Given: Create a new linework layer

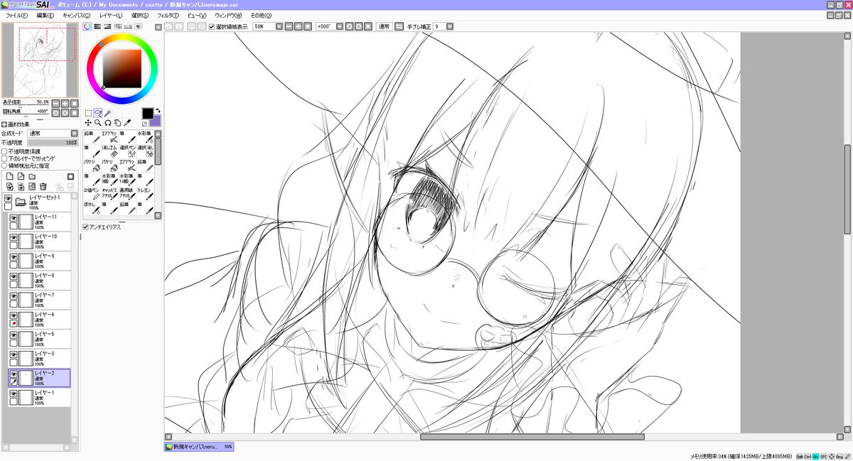Looking at the screenshot, I should tap(21, 176).
